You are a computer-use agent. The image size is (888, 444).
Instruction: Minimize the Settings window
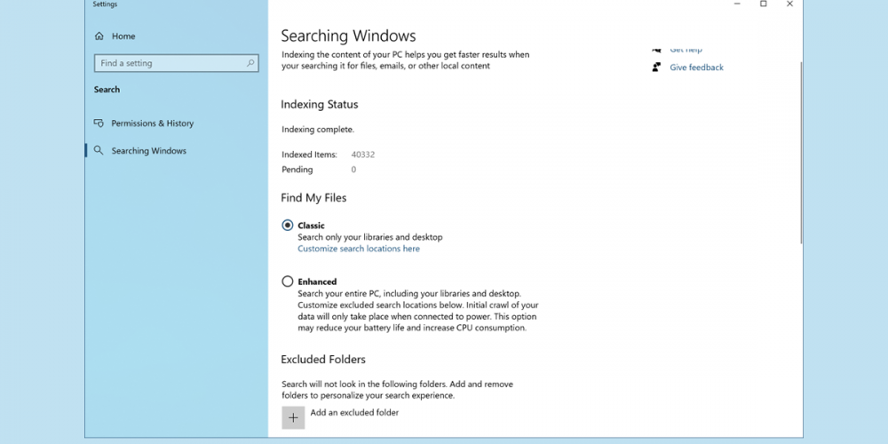737,4
